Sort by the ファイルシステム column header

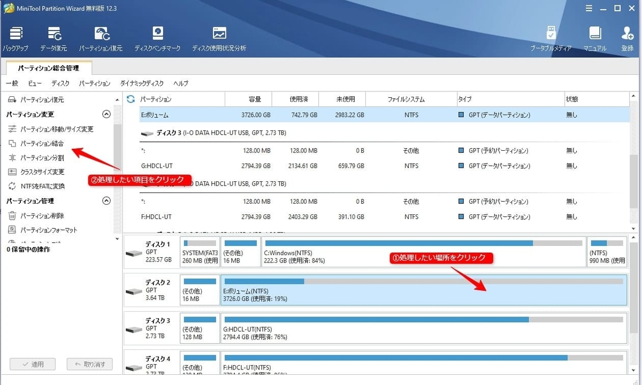click(411, 99)
